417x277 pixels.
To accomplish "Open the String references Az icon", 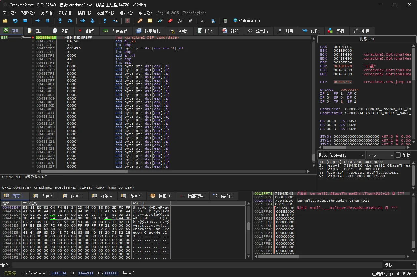I will point(203,21).
